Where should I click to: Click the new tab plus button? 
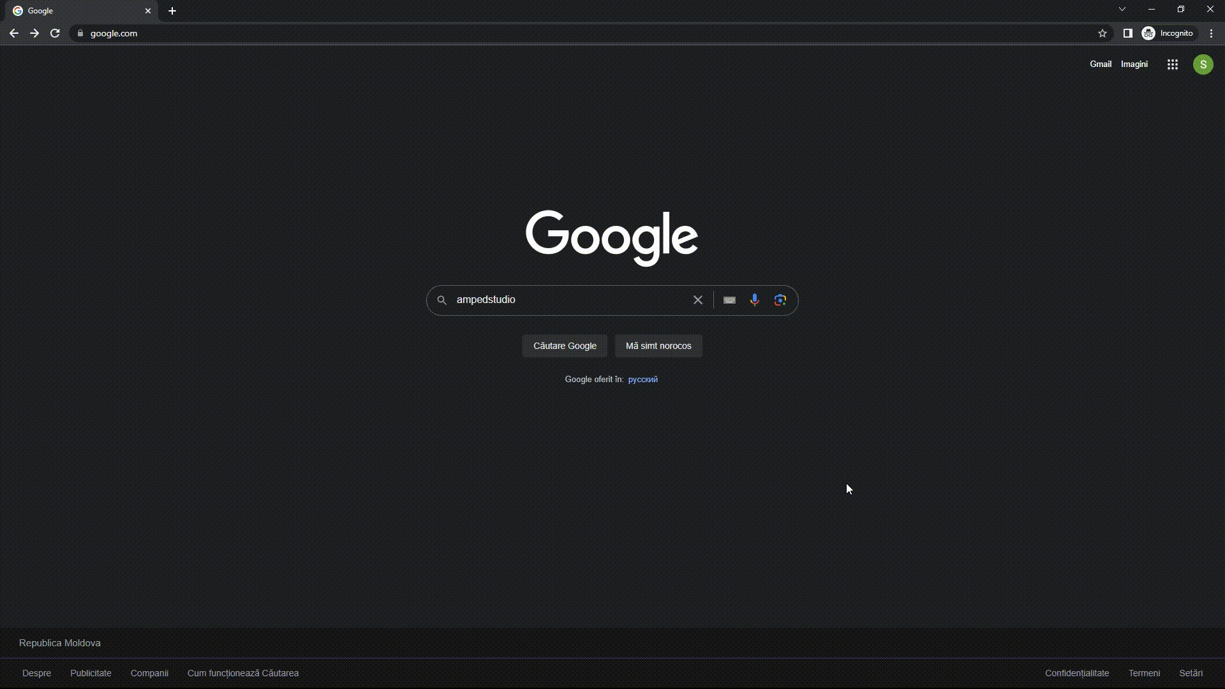172,10
